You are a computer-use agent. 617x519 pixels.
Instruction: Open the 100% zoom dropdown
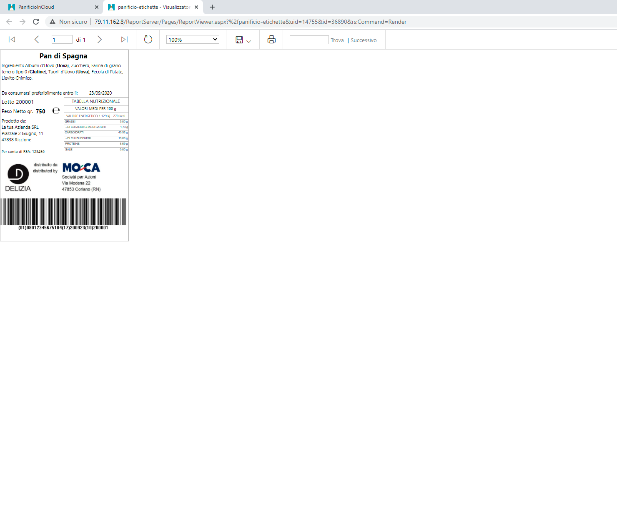[x=193, y=40]
